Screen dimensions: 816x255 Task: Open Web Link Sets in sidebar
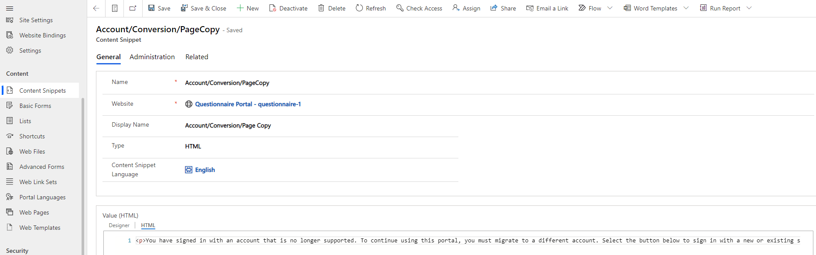click(38, 182)
